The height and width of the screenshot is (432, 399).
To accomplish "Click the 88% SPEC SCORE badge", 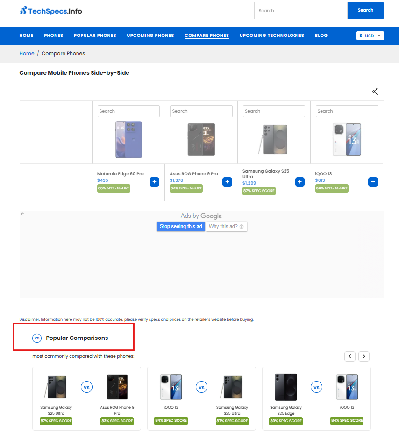I will [114, 188].
